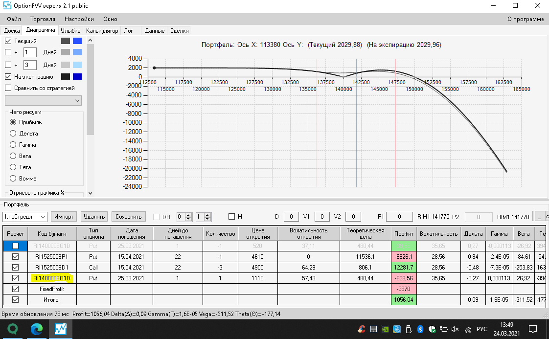
Task: Open NVIDIA settings tray icon
Action: tap(385, 329)
